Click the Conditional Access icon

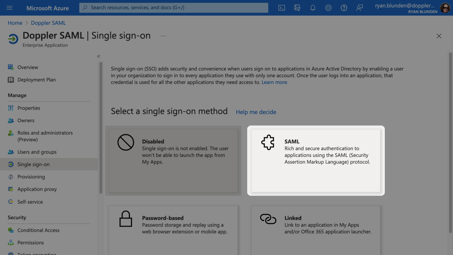point(11,230)
